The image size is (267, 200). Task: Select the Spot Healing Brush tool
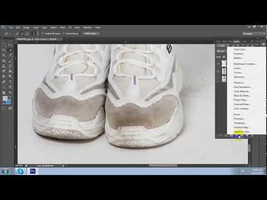click(4, 61)
